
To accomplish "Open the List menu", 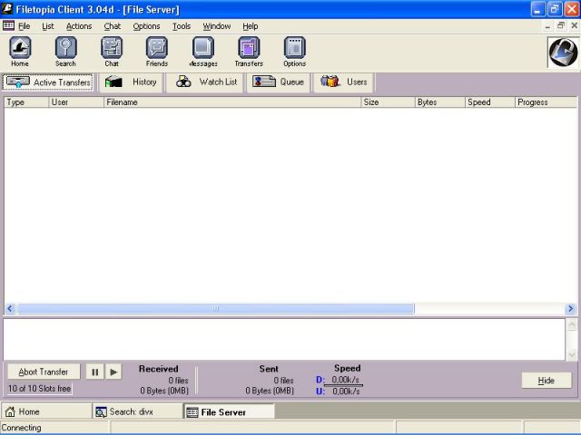I will click(48, 26).
